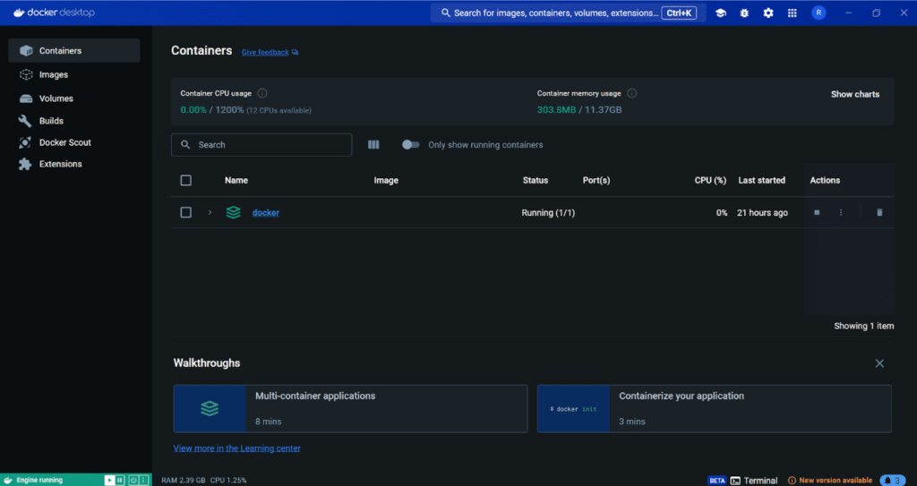Open the Learning center graduation cap icon
This screenshot has width=917, height=486.
click(x=721, y=13)
